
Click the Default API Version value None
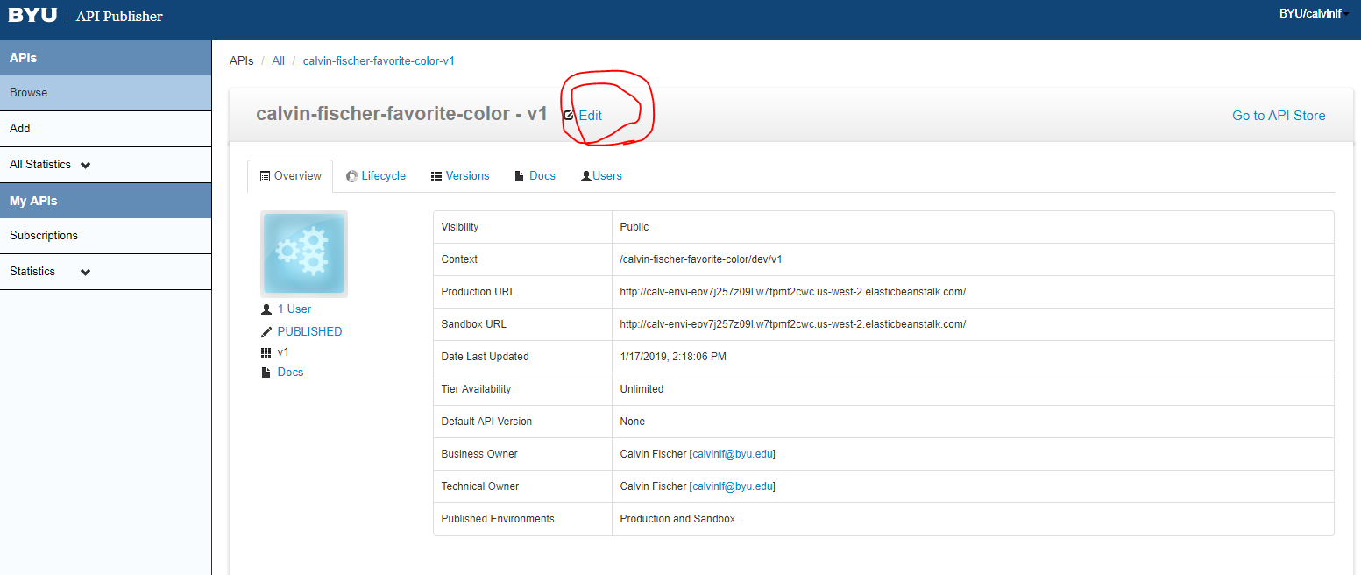632,422
